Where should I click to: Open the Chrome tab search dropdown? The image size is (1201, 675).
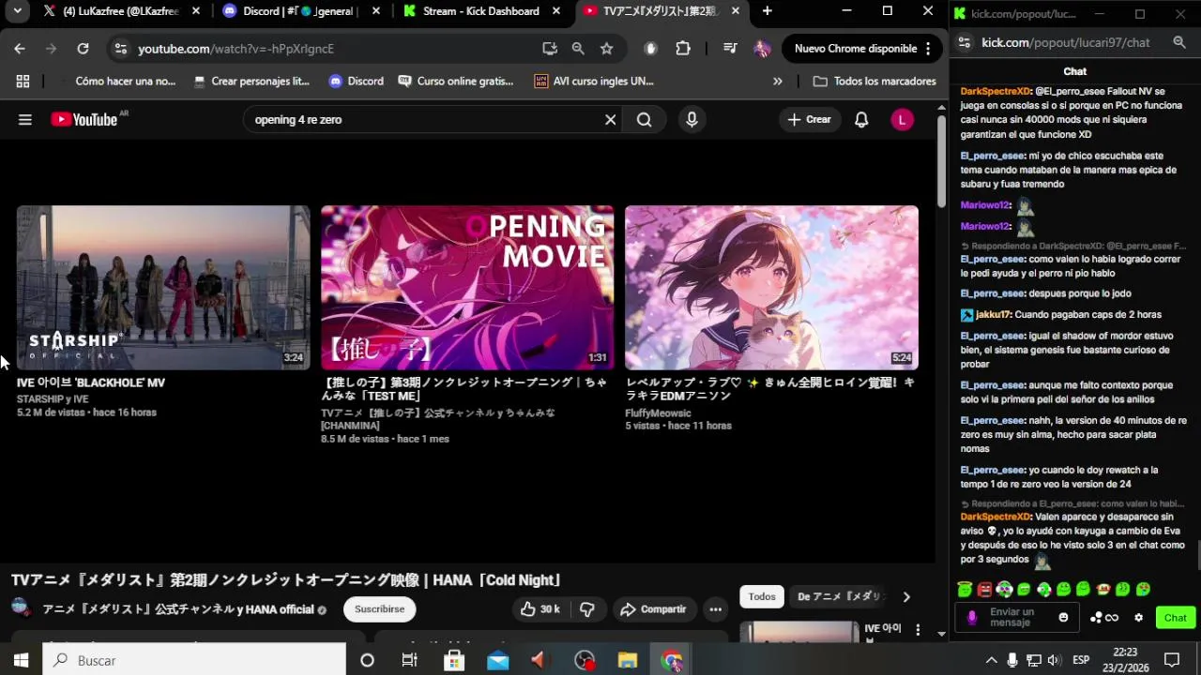(17, 11)
